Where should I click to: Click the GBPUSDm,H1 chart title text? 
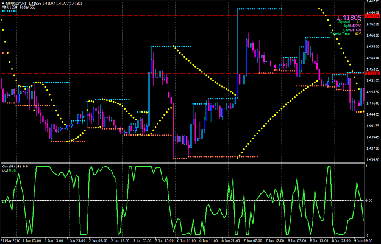click(x=16, y=4)
